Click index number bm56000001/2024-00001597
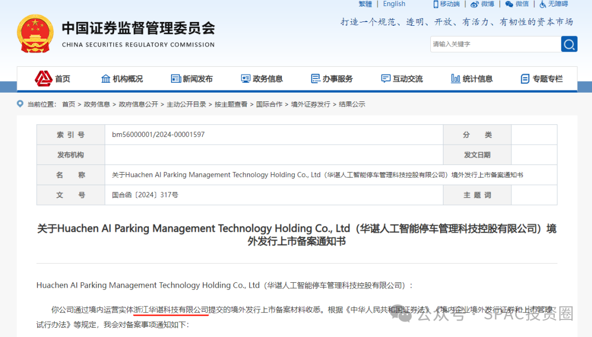 (158, 134)
